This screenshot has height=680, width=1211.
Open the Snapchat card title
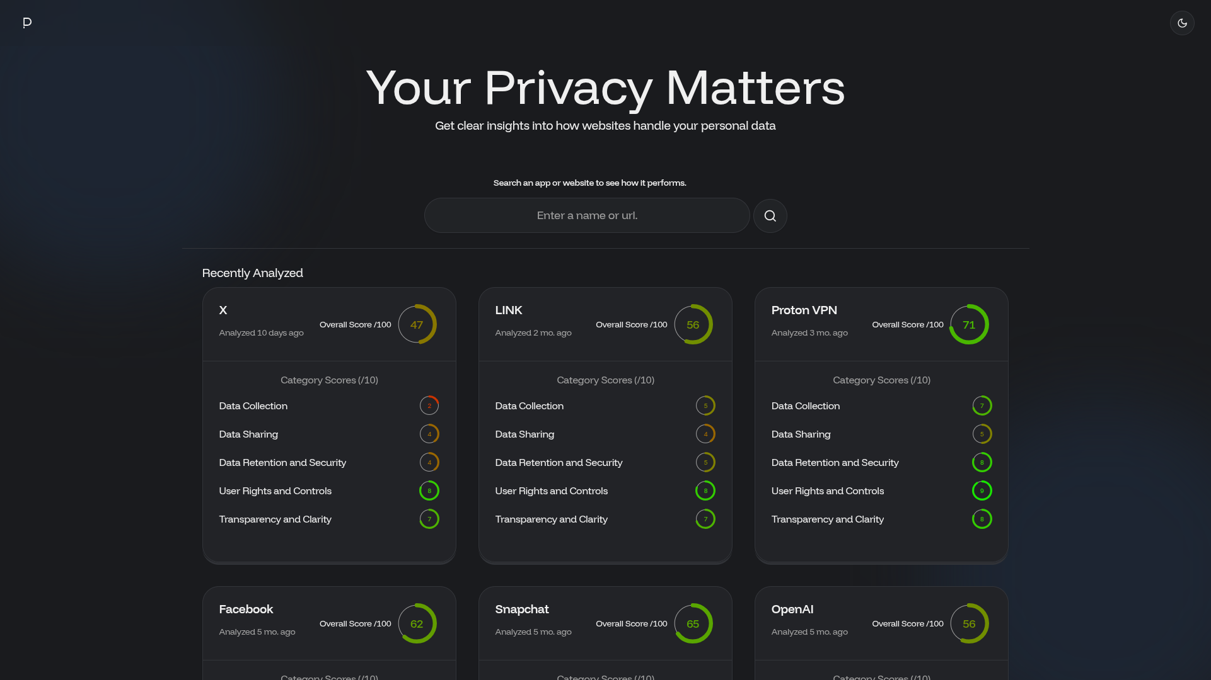[521, 609]
